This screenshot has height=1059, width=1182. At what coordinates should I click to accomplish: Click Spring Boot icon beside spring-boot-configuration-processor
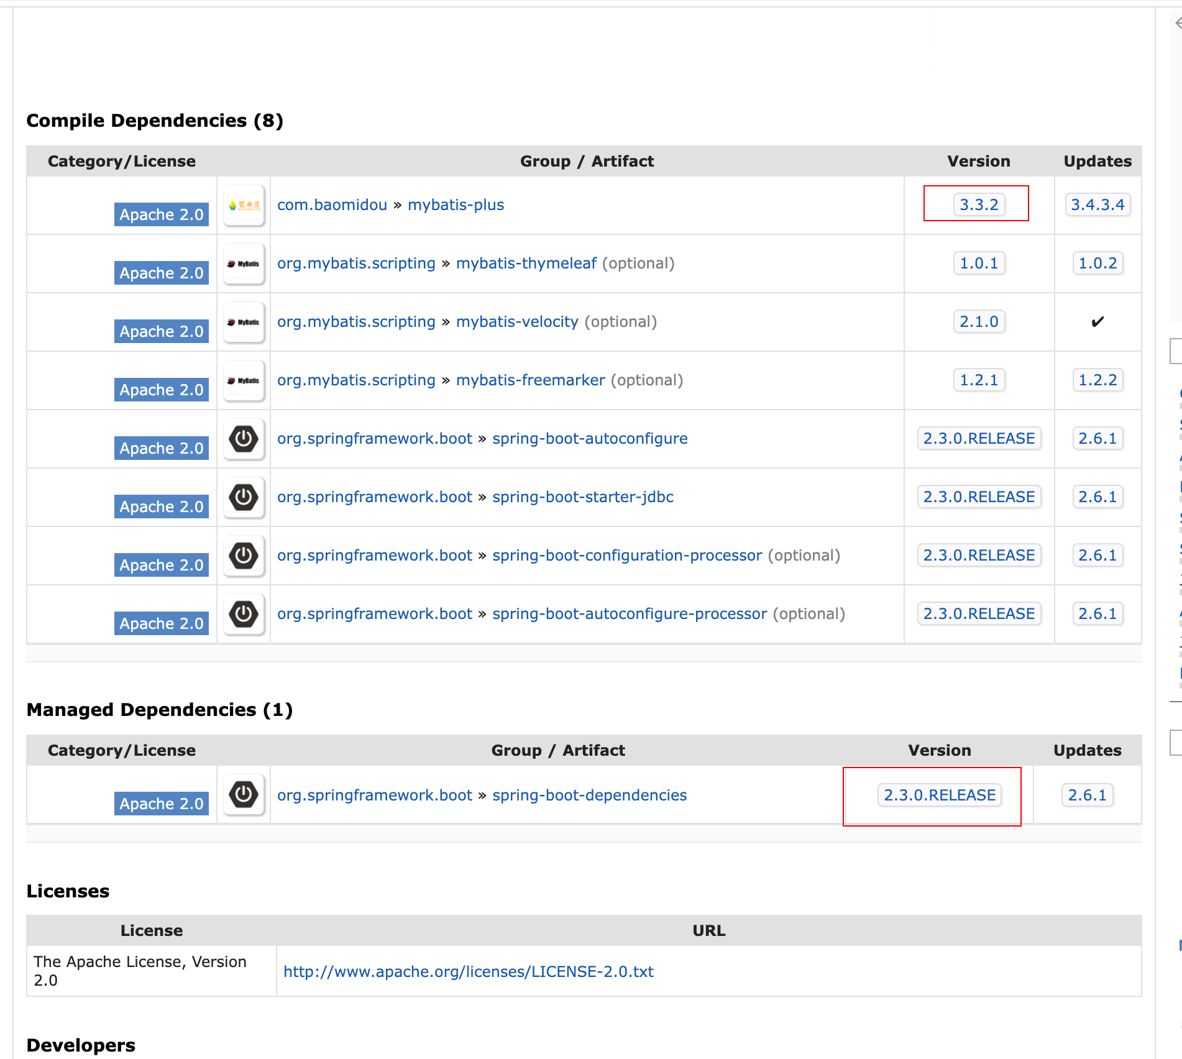(244, 556)
